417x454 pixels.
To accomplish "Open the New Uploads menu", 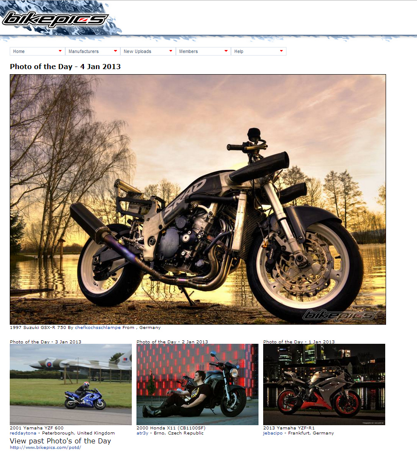I will coord(148,51).
